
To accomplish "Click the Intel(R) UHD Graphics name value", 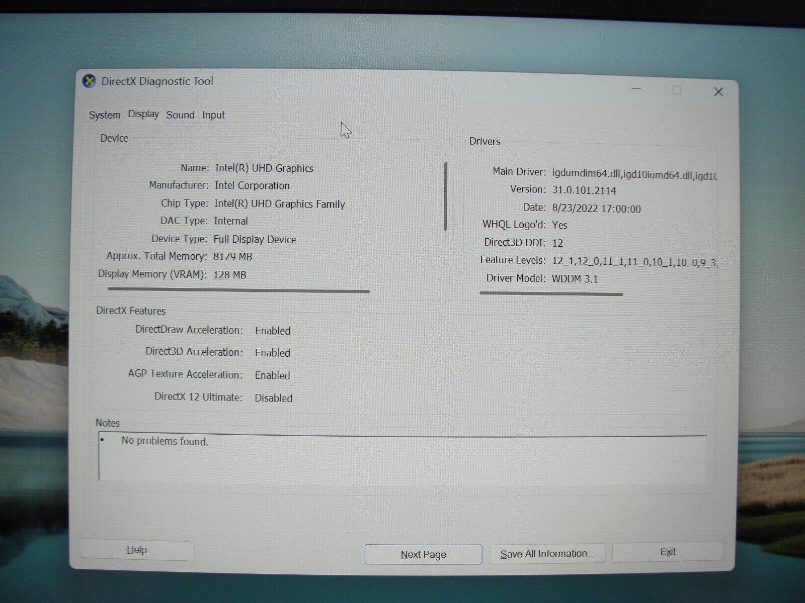I will pos(264,168).
